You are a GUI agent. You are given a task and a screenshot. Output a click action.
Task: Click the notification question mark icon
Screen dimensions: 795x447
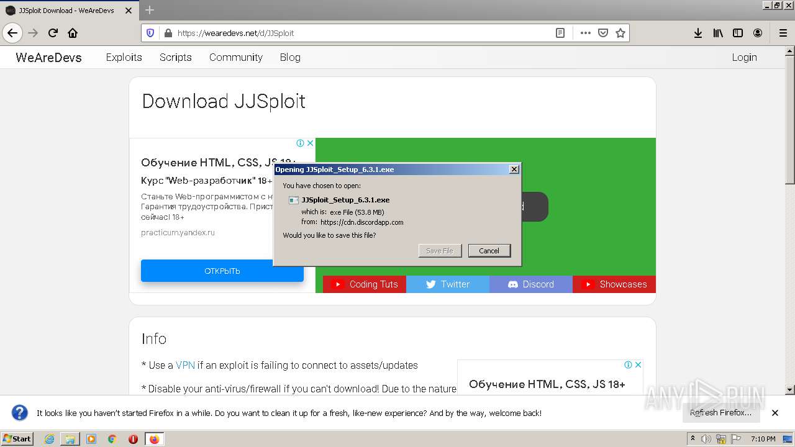[x=20, y=413]
